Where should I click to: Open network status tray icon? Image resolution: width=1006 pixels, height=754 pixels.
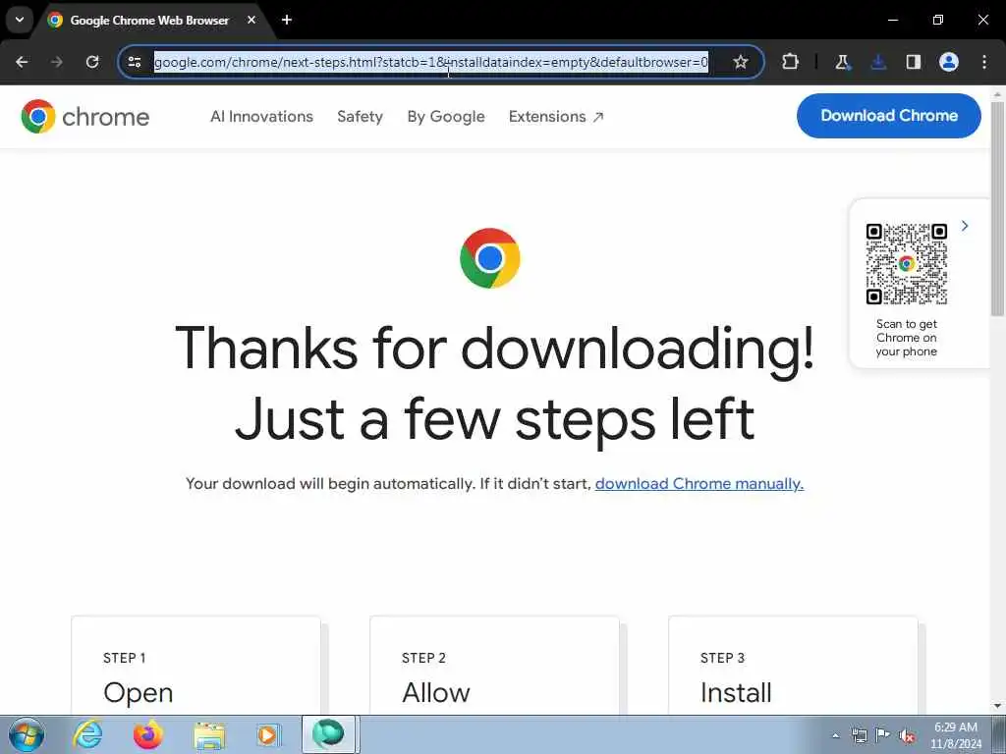(x=859, y=735)
